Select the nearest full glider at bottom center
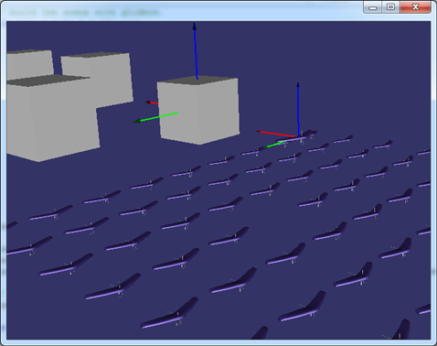Viewport: 437px width, 346px height. 169,313
